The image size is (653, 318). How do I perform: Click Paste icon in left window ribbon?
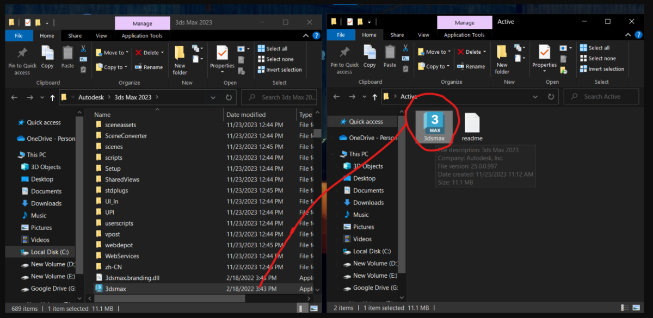[x=67, y=57]
